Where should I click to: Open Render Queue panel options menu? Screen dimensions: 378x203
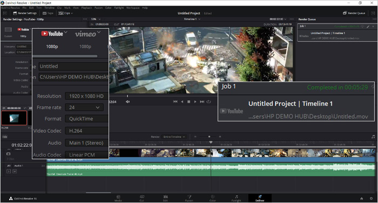(374, 19)
